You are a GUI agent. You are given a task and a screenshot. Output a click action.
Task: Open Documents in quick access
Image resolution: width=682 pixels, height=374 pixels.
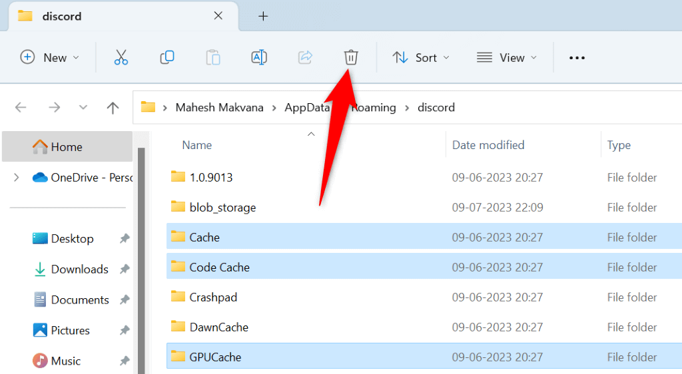[71, 299]
